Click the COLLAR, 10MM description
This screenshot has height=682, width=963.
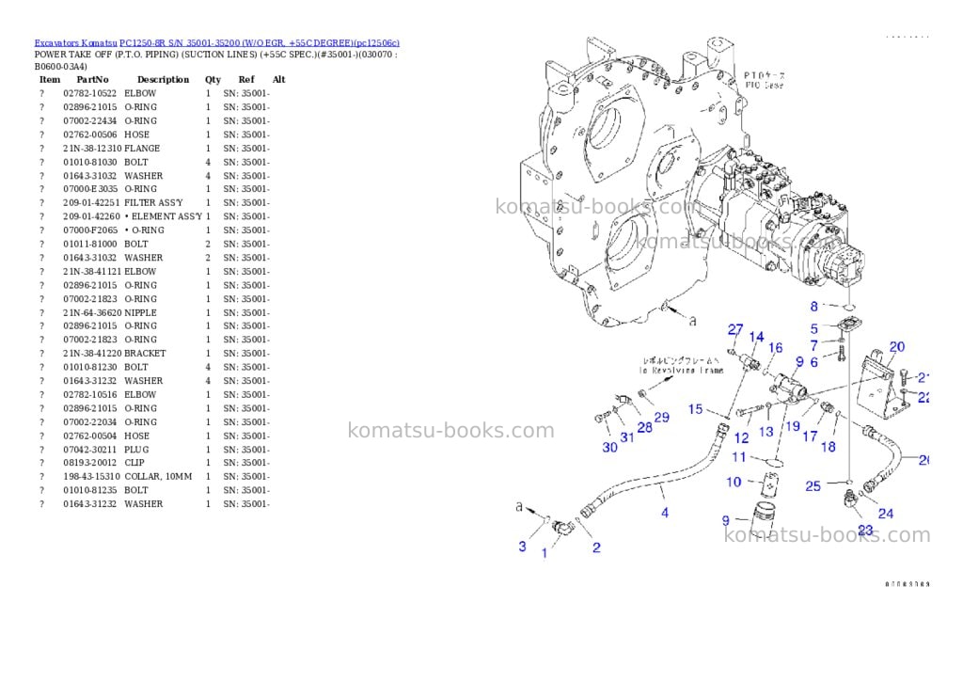(x=158, y=477)
